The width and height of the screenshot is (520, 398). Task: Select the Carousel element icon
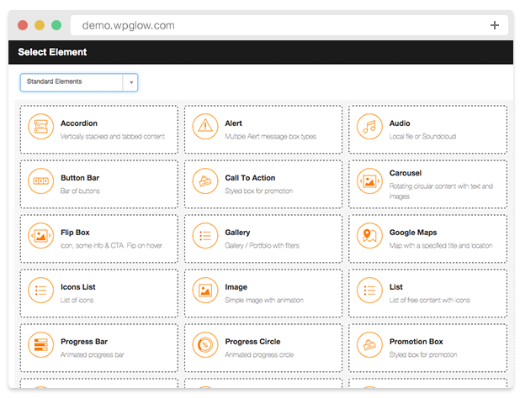369,182
